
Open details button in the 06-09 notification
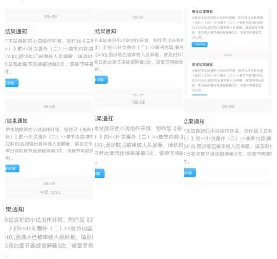pos(190,172)
